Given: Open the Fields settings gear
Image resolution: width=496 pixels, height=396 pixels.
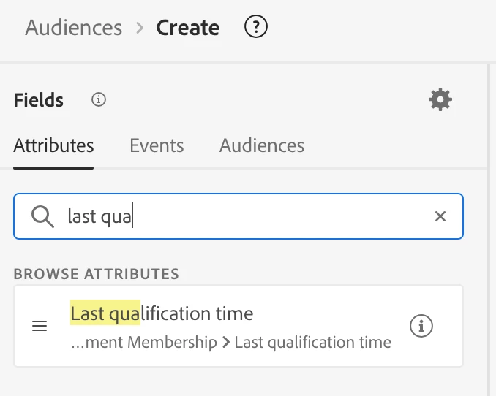Looking at the screenshot, I should (440, 99).
